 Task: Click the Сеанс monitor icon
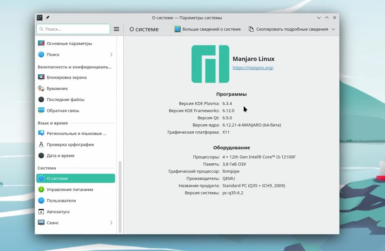coord(41,223)
